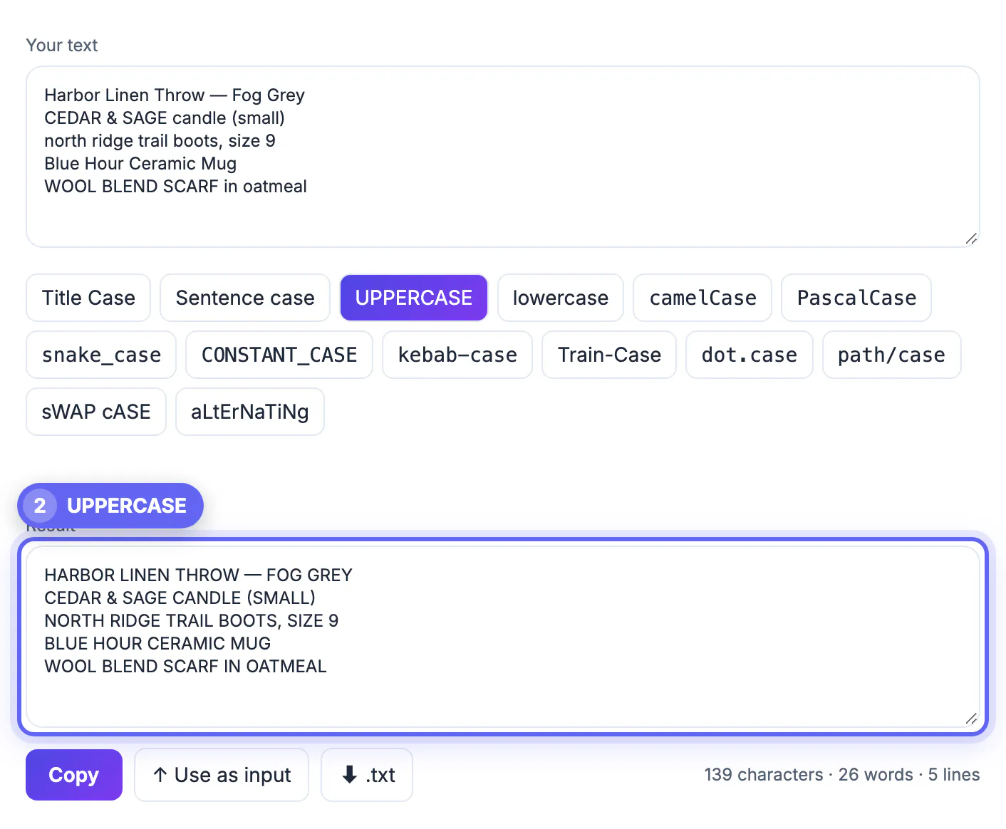Click the 'Your text' label
This screenshot has width=1006, height=829.
click(62, 46)
